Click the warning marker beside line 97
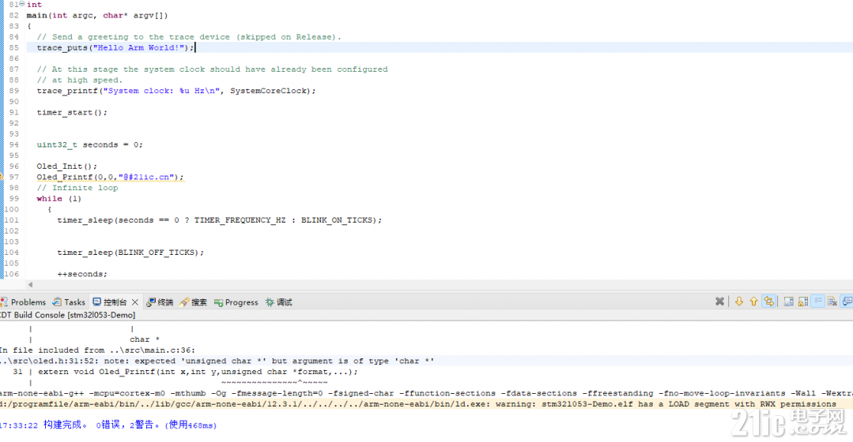 (x=2, y=177)
